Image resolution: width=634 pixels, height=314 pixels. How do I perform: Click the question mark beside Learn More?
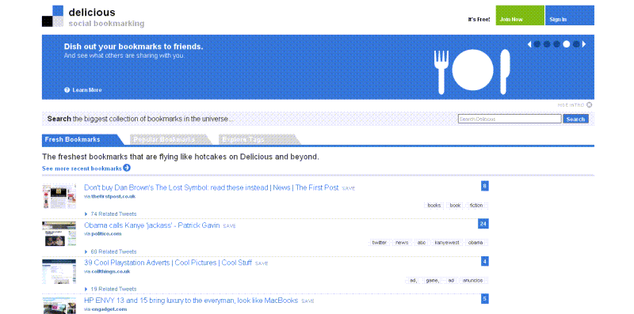67,90
